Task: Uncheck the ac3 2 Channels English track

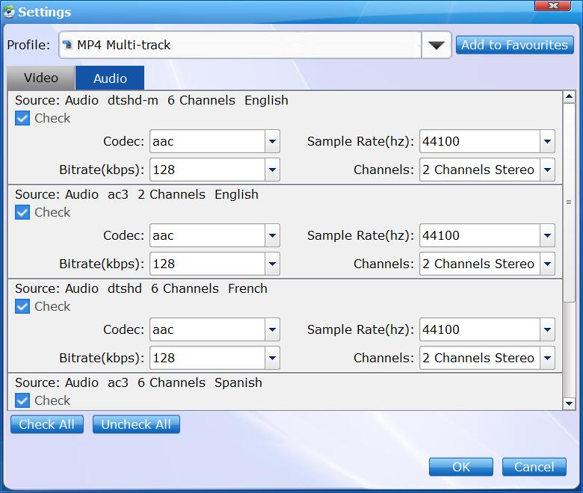Action: [22, 212]
